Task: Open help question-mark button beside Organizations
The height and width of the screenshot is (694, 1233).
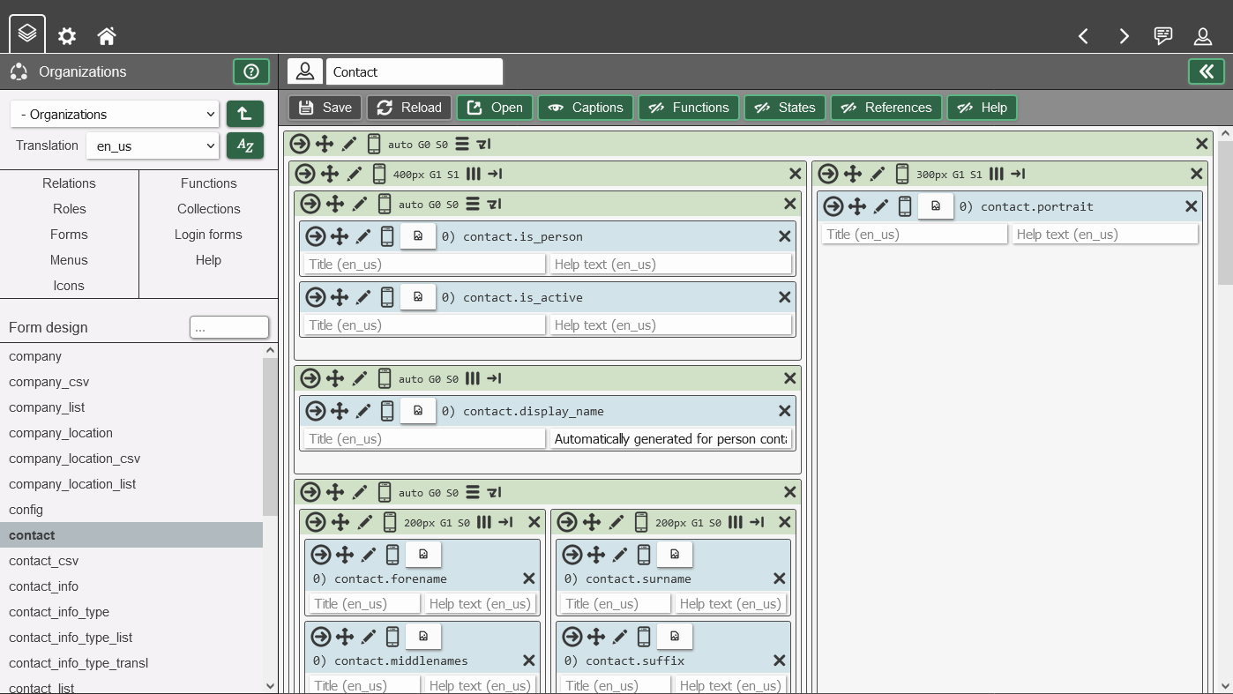Action: [x=251, y=71]
